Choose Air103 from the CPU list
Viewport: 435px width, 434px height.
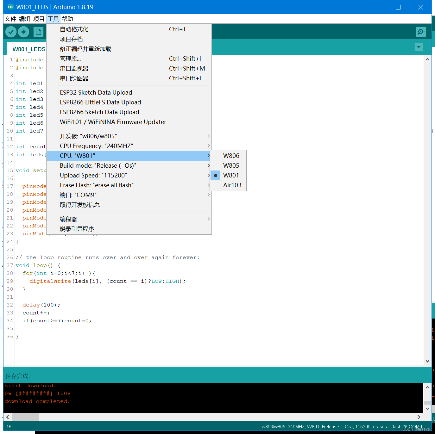(232, 185)
